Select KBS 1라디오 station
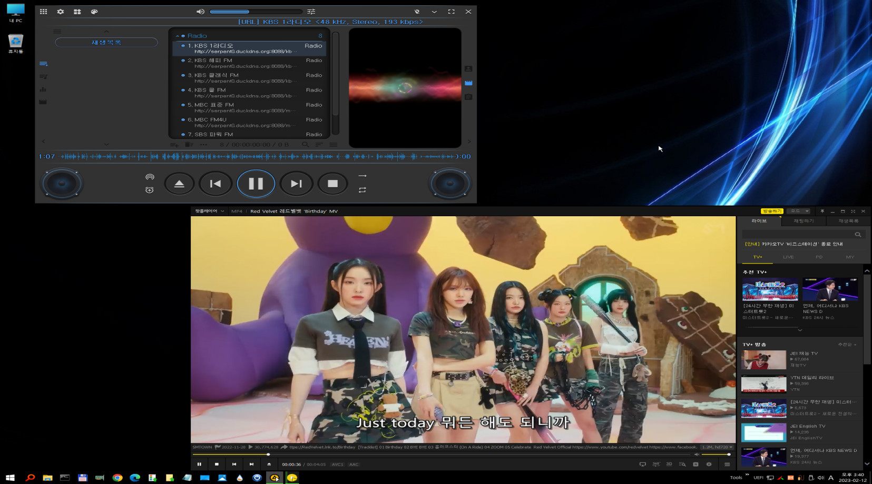Screen dimensions: 872x484 click(x=249, y=48)
